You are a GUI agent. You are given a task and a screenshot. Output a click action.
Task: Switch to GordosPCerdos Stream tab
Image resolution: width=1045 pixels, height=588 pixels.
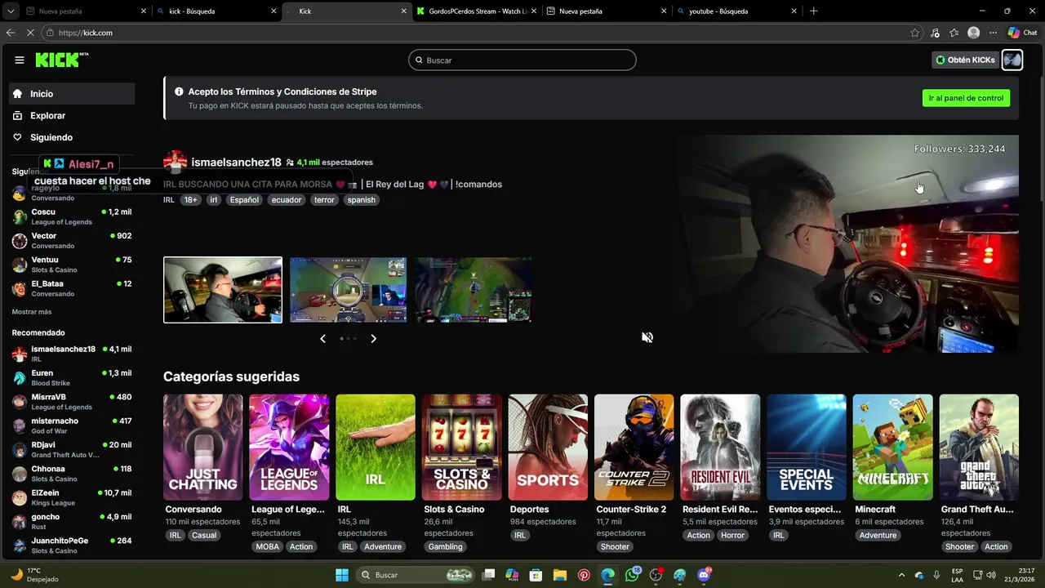[476, 11]
